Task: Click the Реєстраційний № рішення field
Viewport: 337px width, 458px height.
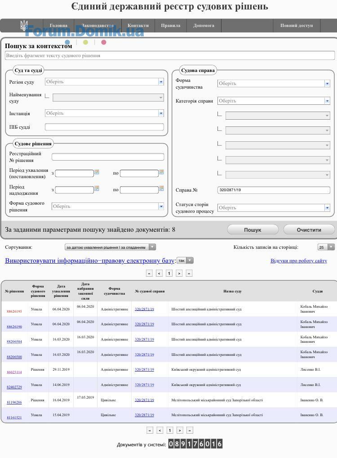Action: click(108, 157)
